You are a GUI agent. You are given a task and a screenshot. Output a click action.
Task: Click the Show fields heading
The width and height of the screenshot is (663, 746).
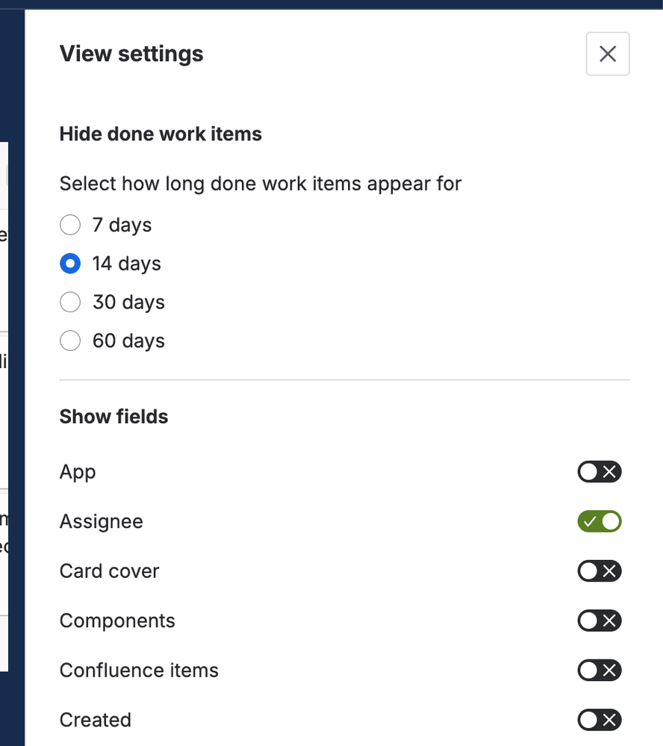113,417
